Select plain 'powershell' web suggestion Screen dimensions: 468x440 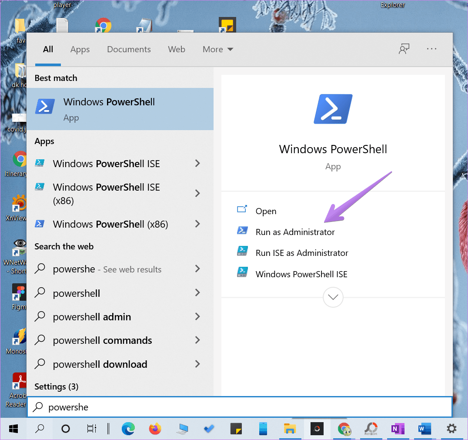(77, 293)
